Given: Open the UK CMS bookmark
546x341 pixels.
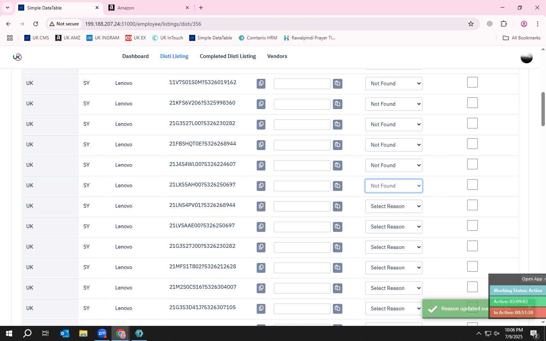Looking at the screenshot, I should coord(37,38).
